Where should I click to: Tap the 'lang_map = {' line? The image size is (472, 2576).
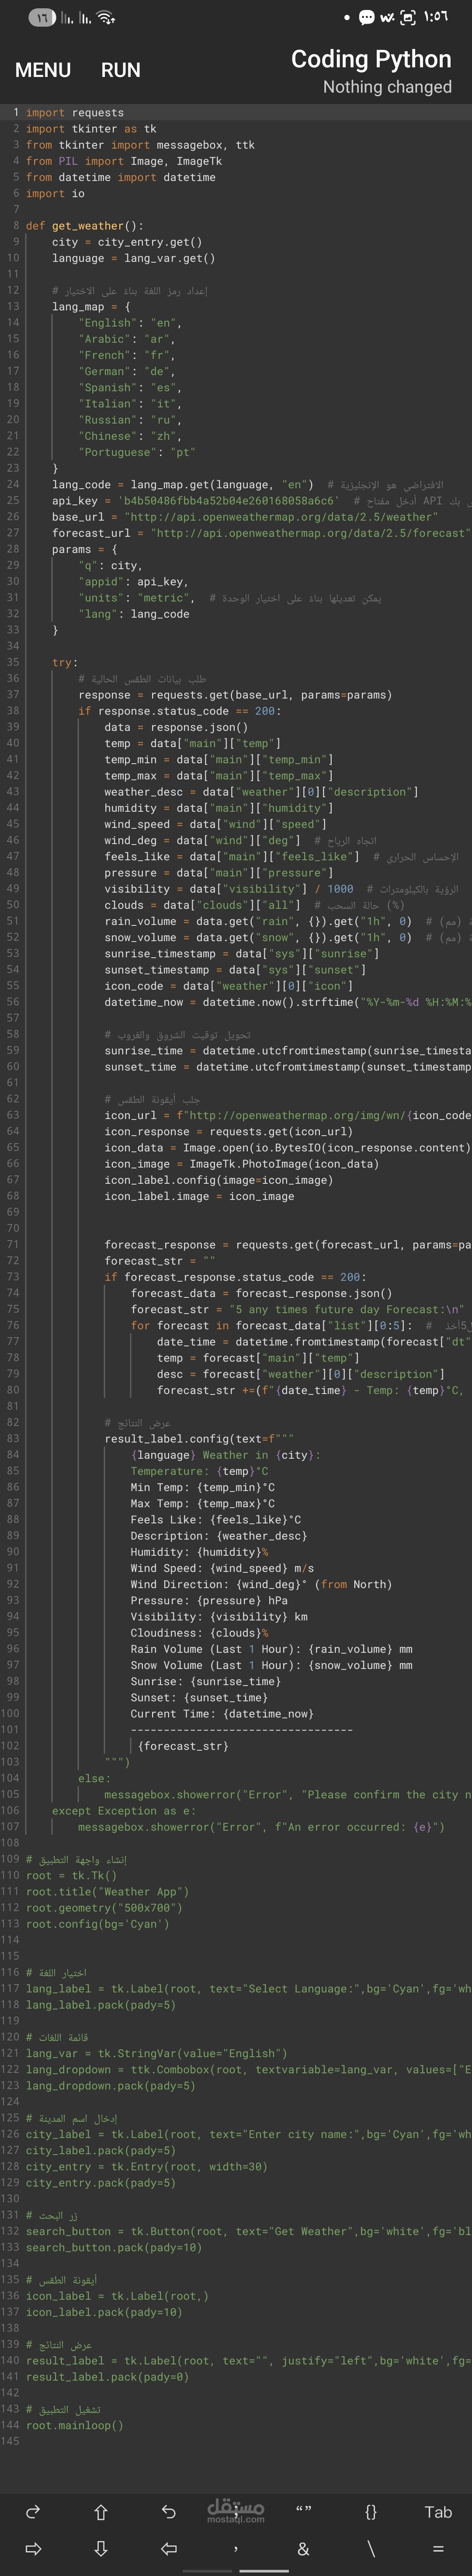91,307
